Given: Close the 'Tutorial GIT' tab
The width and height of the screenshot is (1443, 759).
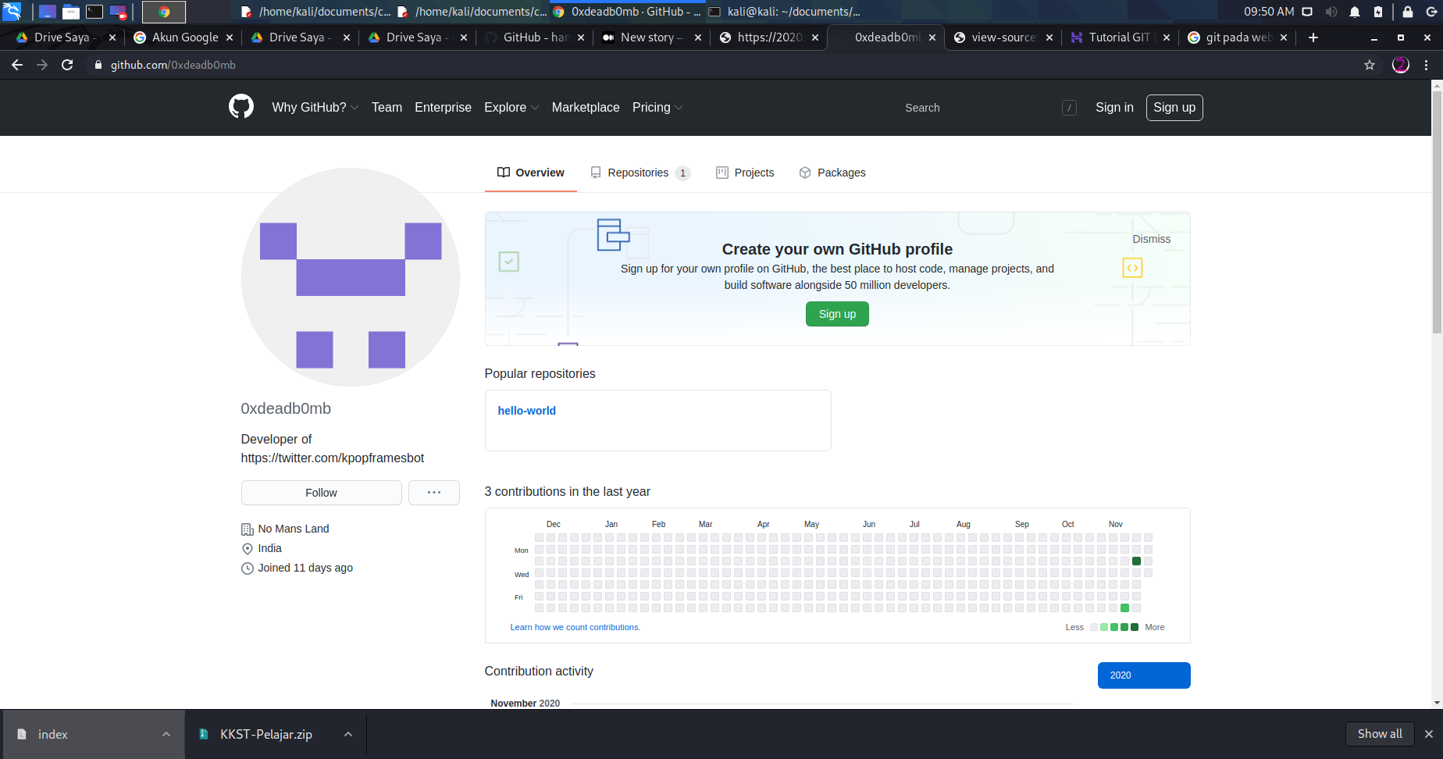Looking at the screenshot, I should coord(1167,37).
